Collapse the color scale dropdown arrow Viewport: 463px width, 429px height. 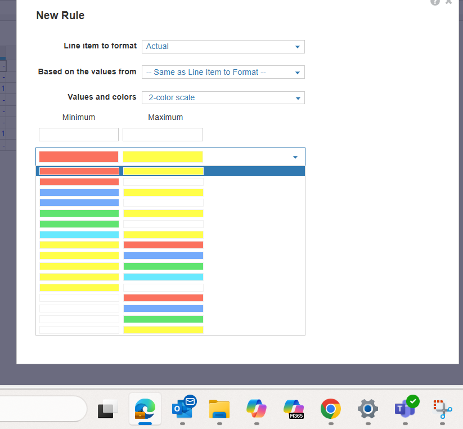[295, 157]
